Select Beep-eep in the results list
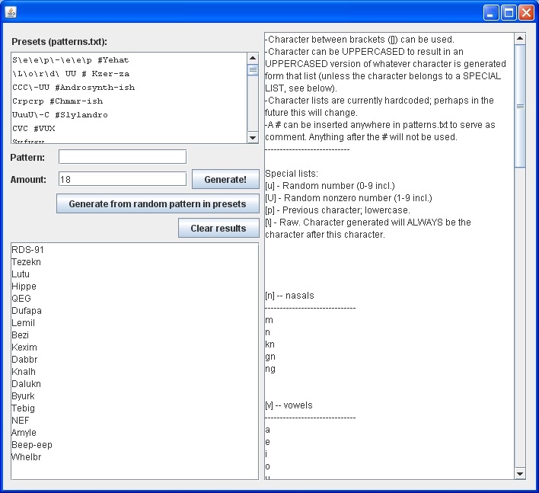This screenshot has width=539, height=493. coord(32,445)
